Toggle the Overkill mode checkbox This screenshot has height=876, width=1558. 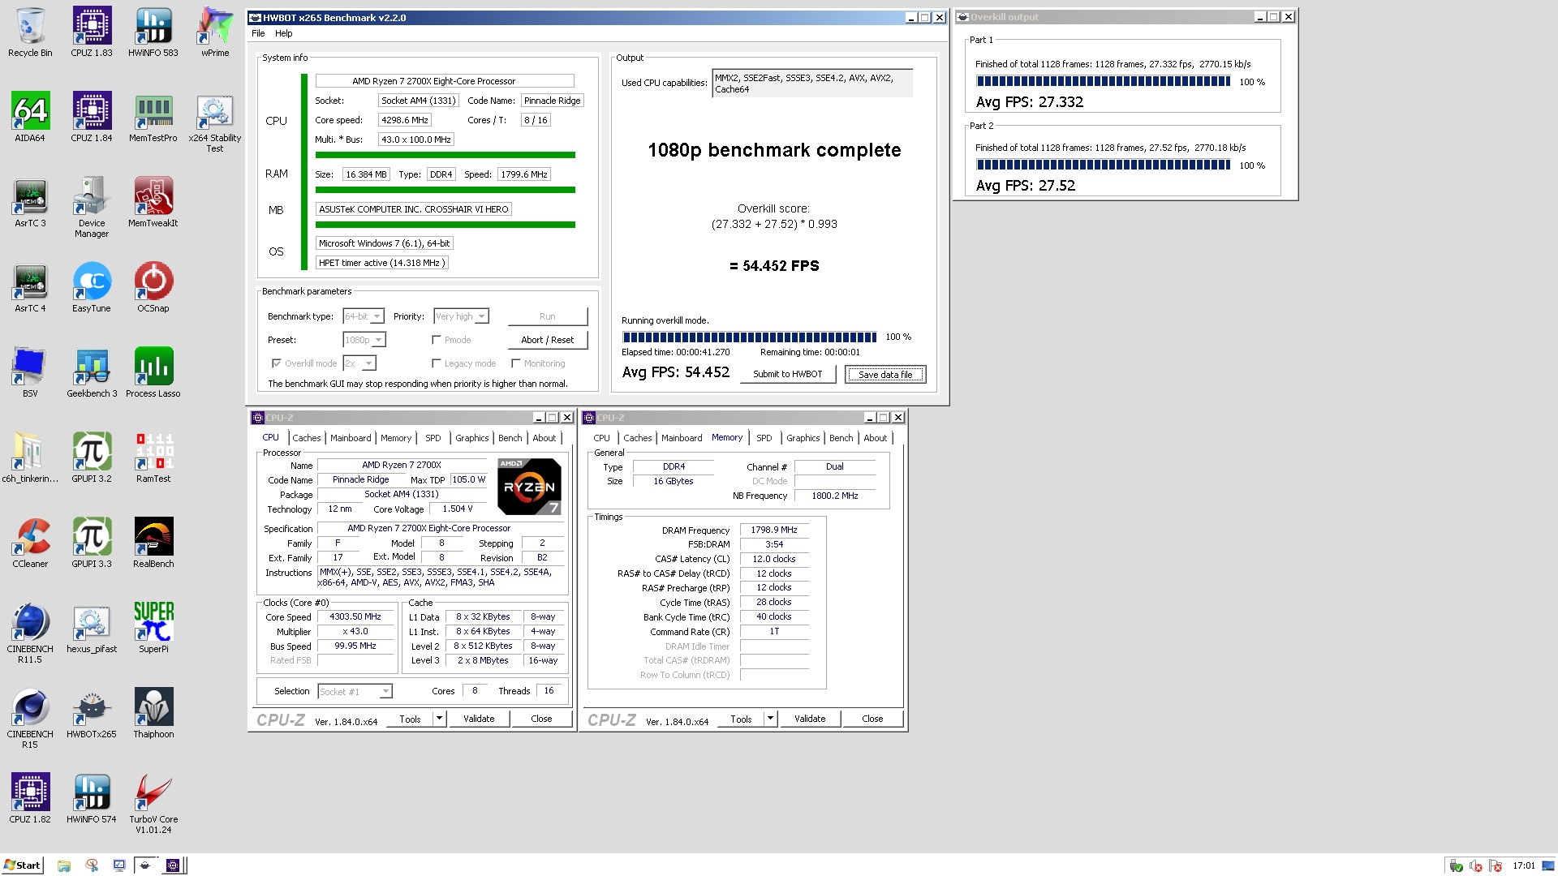(x=277, y=363)
